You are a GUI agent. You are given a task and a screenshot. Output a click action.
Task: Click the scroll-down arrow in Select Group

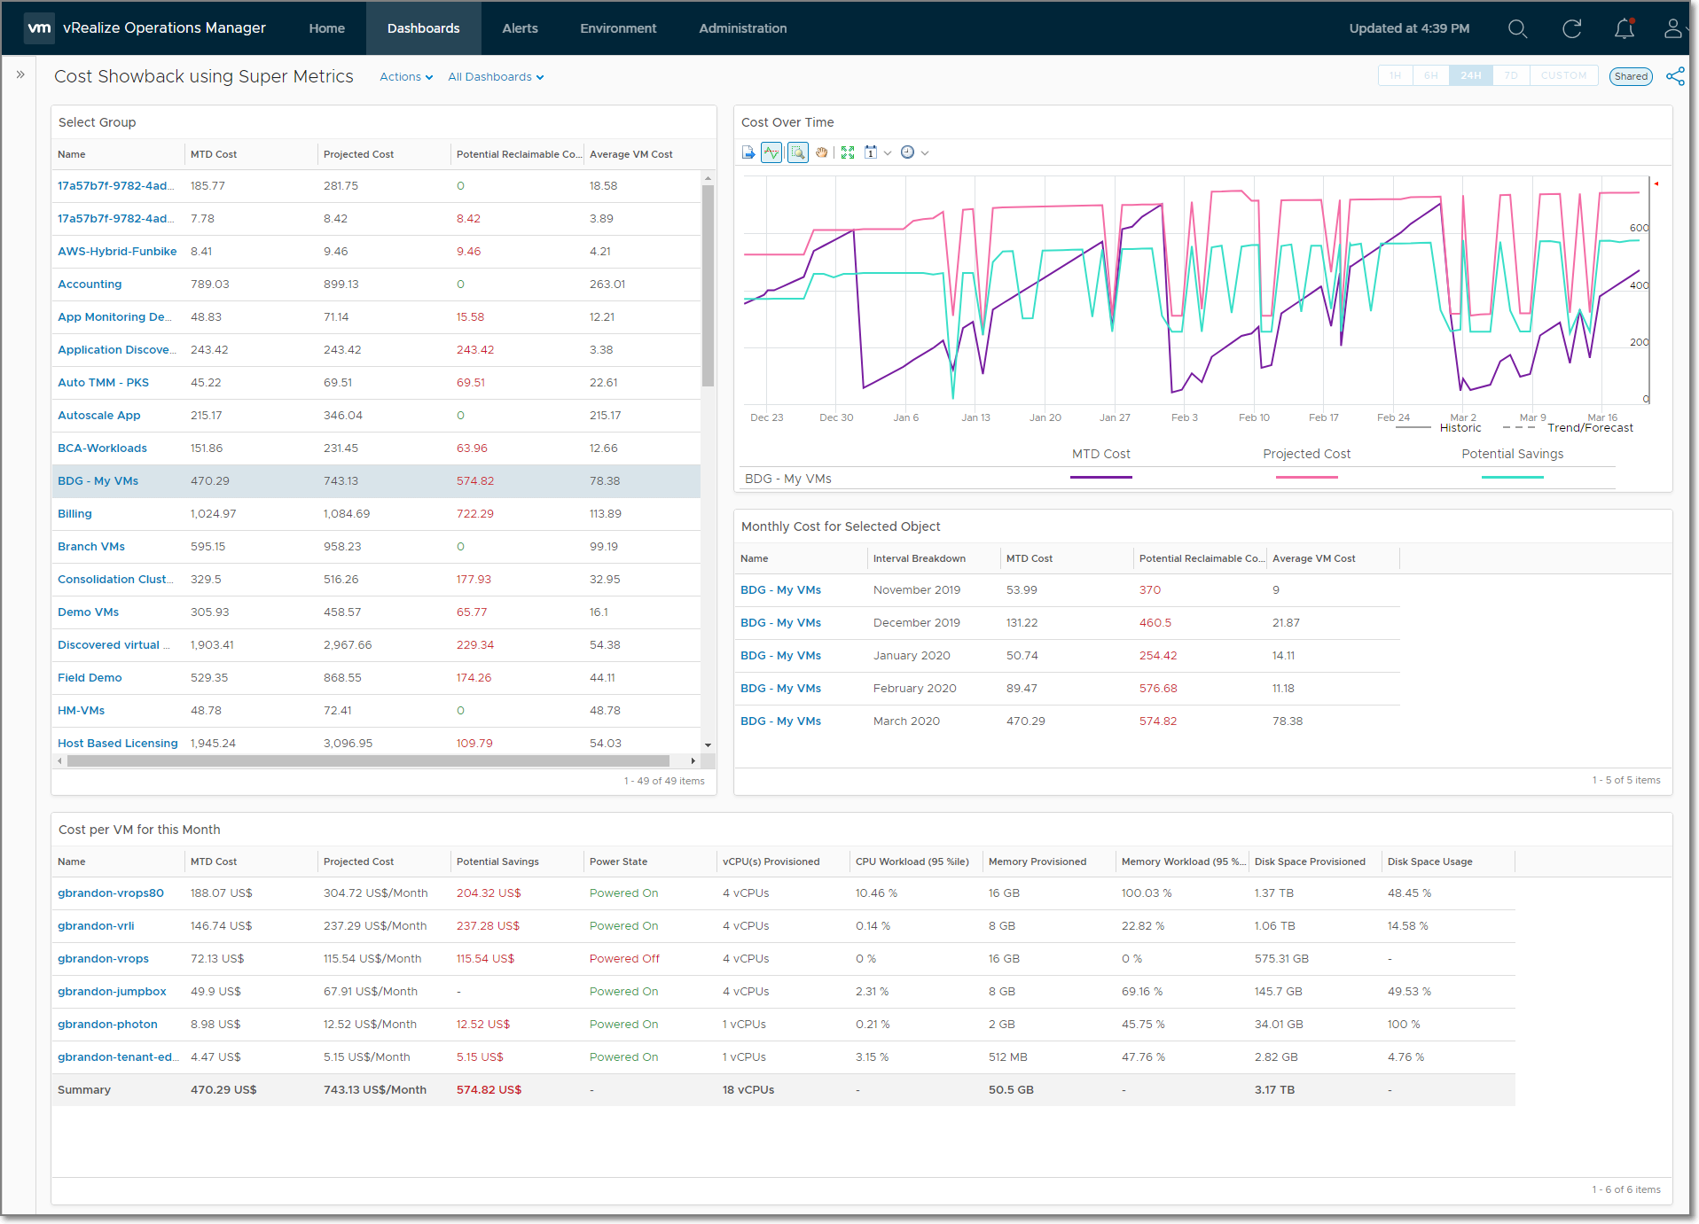point(708,745)
